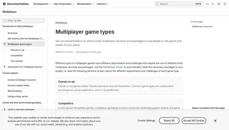Open the Overview sidebar item

tap(13, 33)
